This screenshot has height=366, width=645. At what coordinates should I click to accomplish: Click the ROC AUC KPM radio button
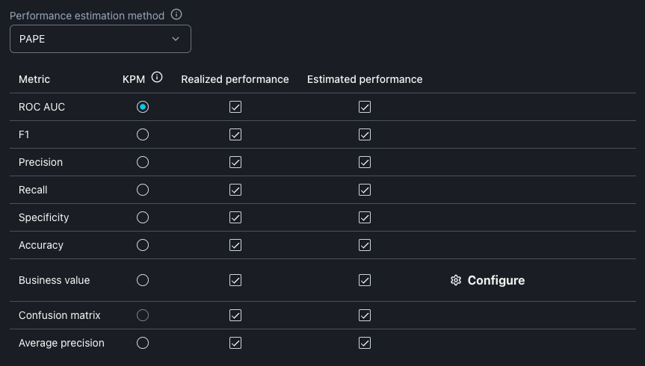coord(143,107)
